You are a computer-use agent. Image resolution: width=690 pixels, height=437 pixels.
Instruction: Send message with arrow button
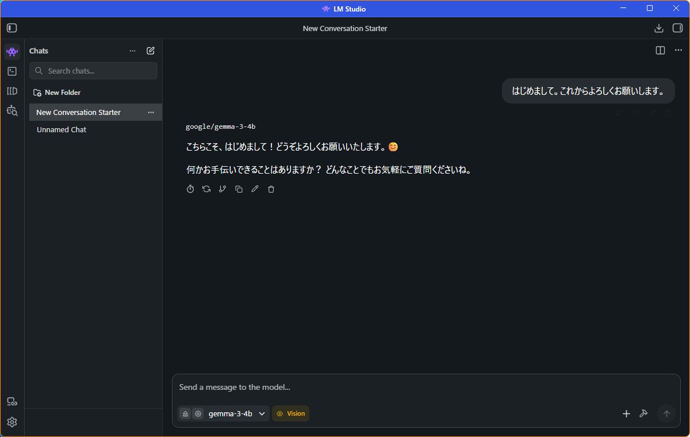coord(666,413)
